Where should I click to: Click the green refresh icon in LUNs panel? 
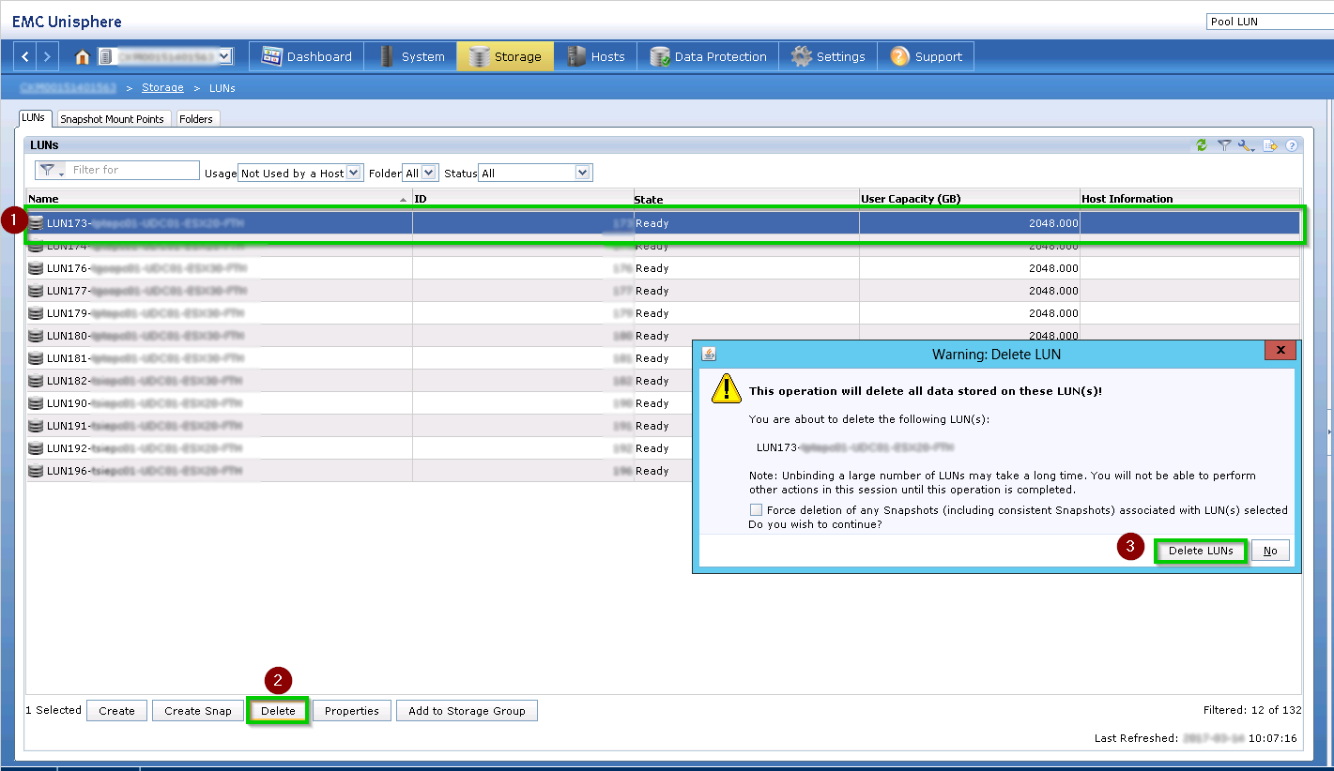point(1202,145)
